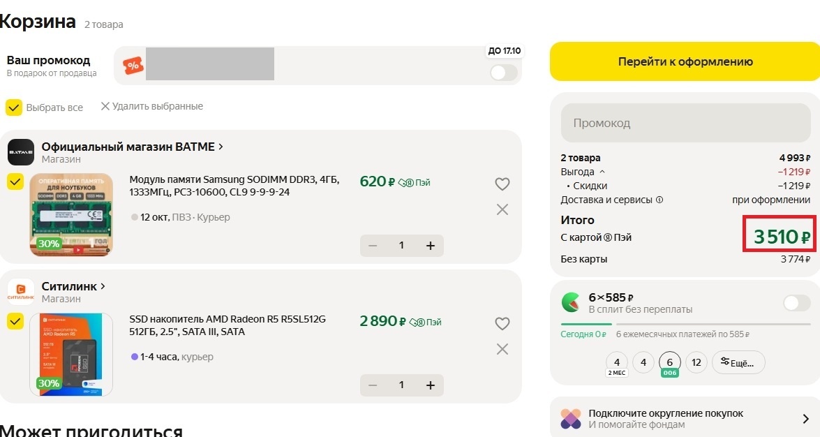
Task: Click the Ситилинк store logo
Action: point(20,290)
